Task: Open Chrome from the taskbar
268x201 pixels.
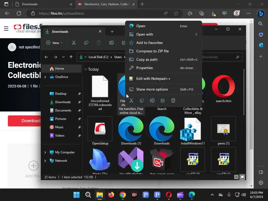Action: [x=123, y=195]
